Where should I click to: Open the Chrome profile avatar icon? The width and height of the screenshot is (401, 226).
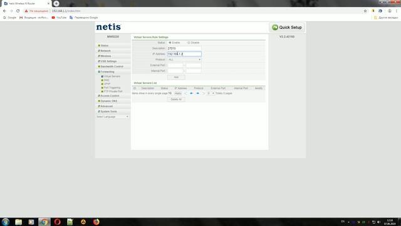tap(390, 11)
